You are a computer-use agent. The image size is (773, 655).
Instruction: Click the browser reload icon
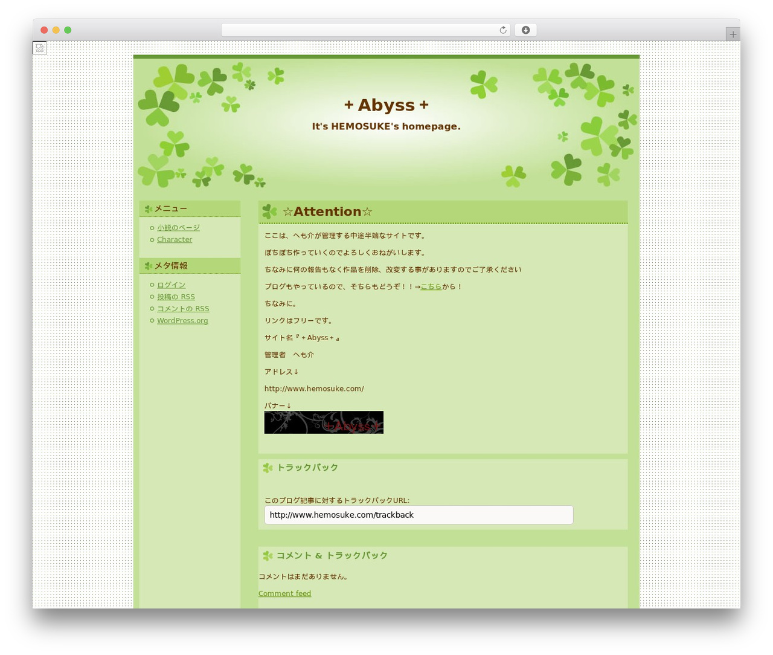point(502,30)
